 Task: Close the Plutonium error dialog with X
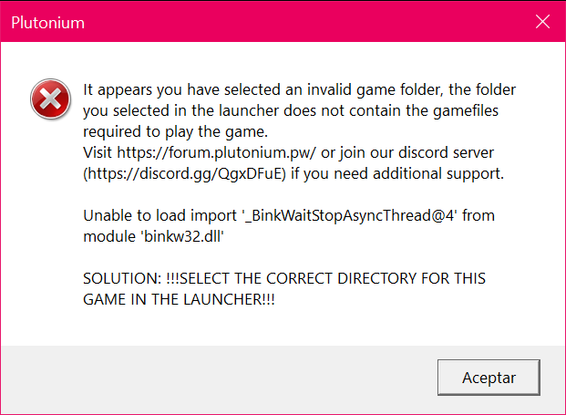coord(542,22)
